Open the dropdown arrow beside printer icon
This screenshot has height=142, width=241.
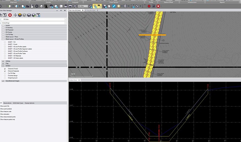(128, 6)
